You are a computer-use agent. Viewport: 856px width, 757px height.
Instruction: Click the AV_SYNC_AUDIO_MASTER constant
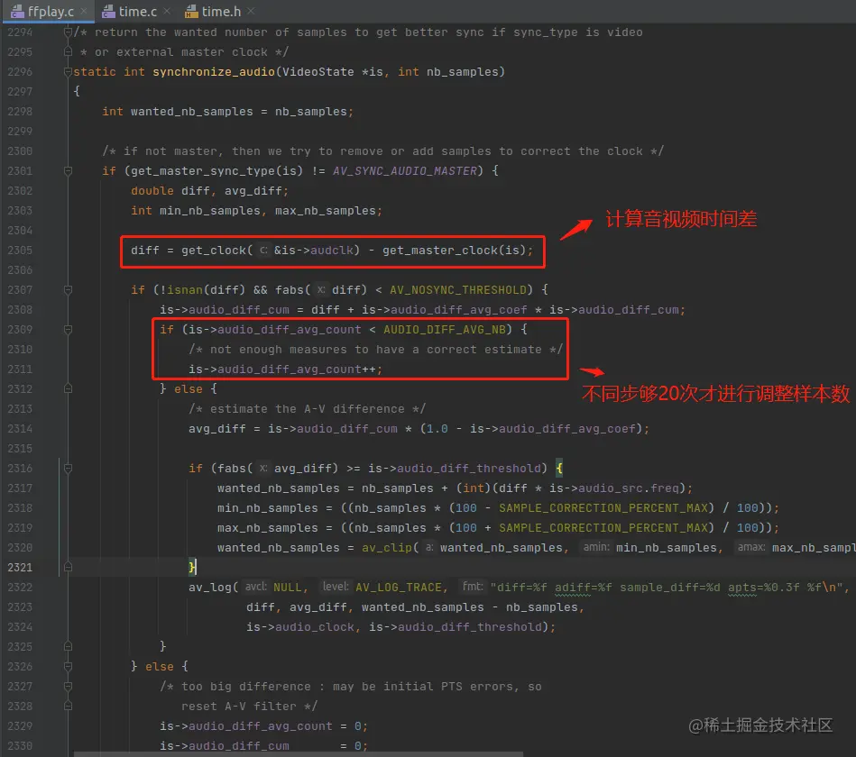(x=404, y=170)
